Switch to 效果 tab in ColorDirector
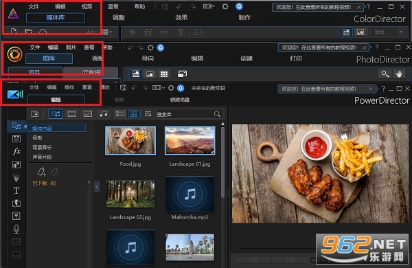Screen dimensions: 412x268 coord(181,17)
